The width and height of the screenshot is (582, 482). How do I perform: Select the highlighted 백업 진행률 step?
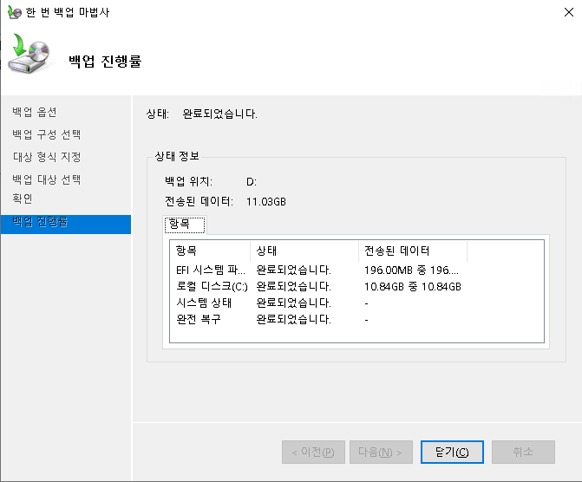(x=41, y=222)
